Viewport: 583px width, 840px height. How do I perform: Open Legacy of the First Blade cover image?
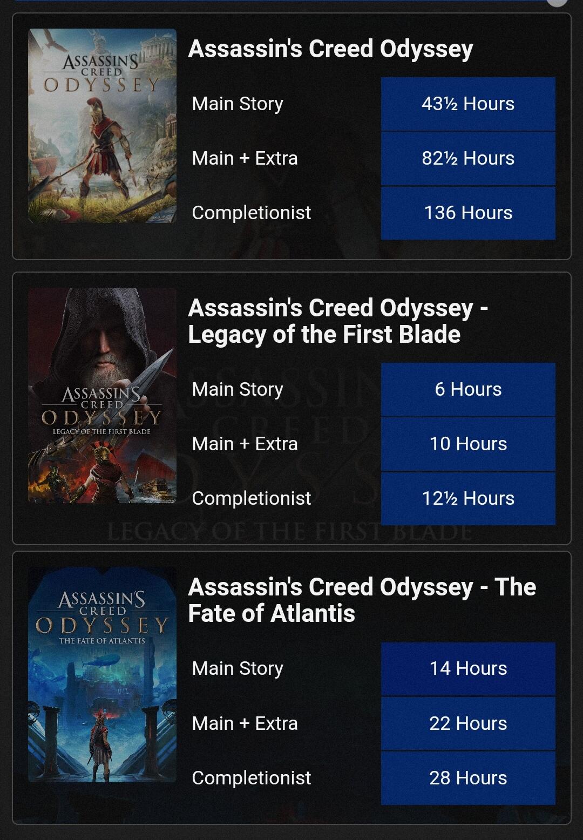coord(102,395)
